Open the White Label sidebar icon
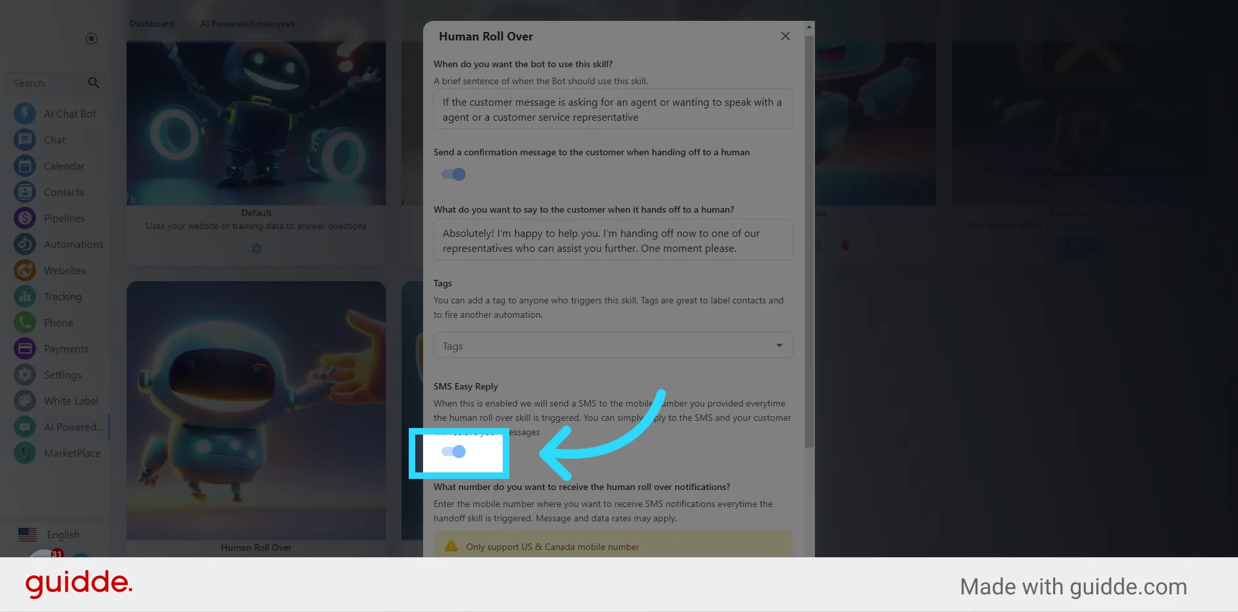This screenshot has width=1238, height=612. [25, 401]
